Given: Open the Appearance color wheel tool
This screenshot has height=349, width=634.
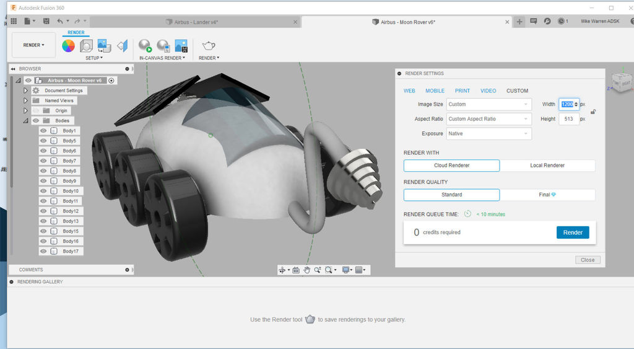Looking at the screenshot, I should 68,46.
